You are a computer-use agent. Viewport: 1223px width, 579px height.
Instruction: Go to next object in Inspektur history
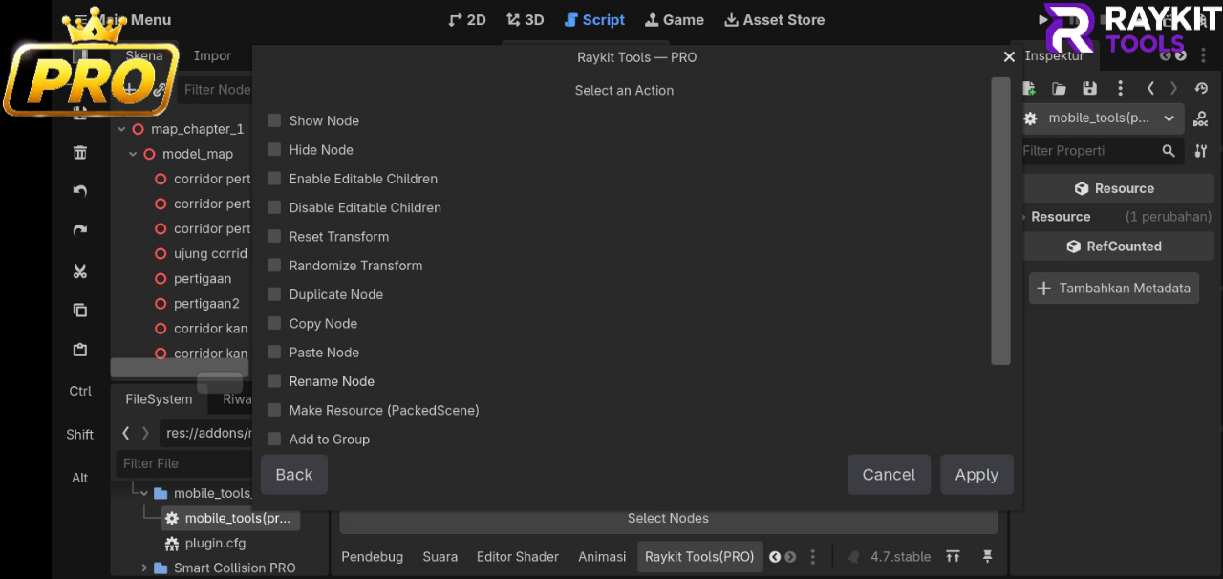click(x=1174, y=89)
